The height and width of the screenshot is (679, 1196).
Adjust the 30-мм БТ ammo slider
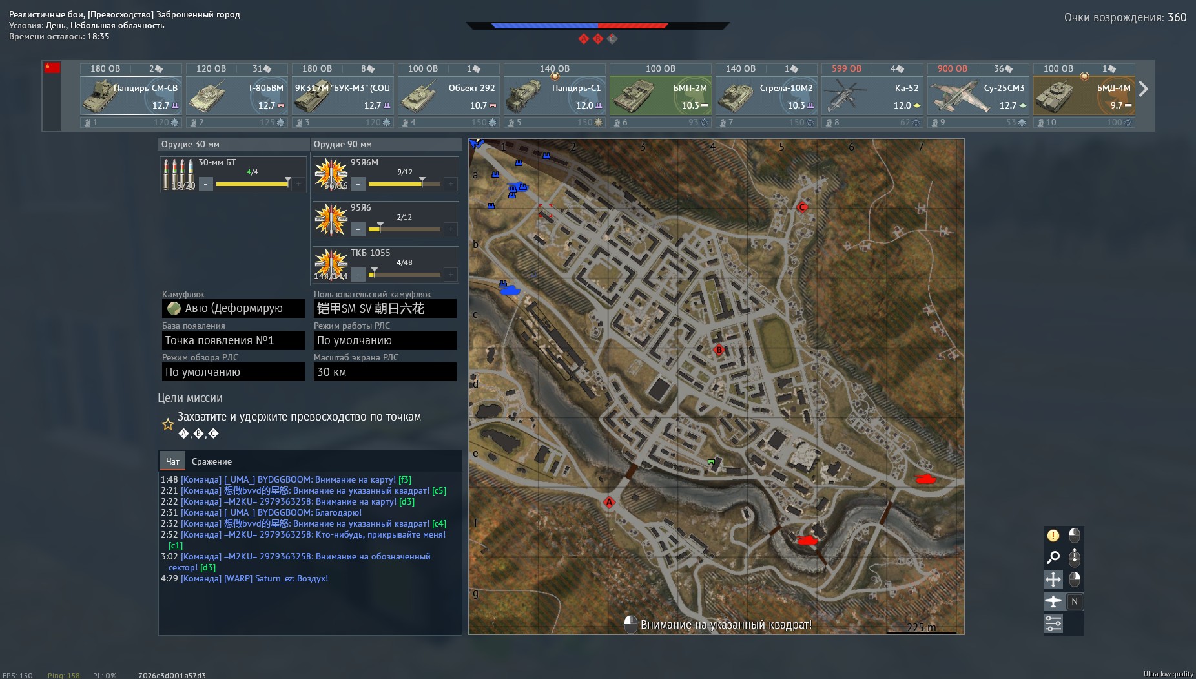click(x=252, y=184)
